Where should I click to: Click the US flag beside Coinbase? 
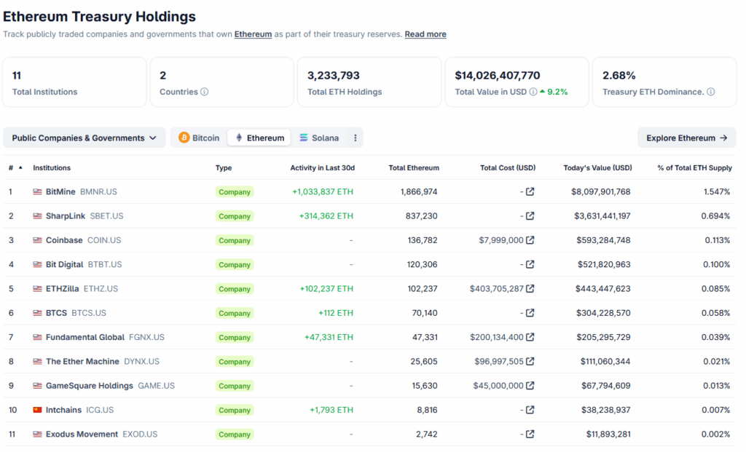(x=37, y=240)
